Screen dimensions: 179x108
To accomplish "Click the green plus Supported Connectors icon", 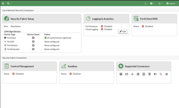I will (121, 66).
